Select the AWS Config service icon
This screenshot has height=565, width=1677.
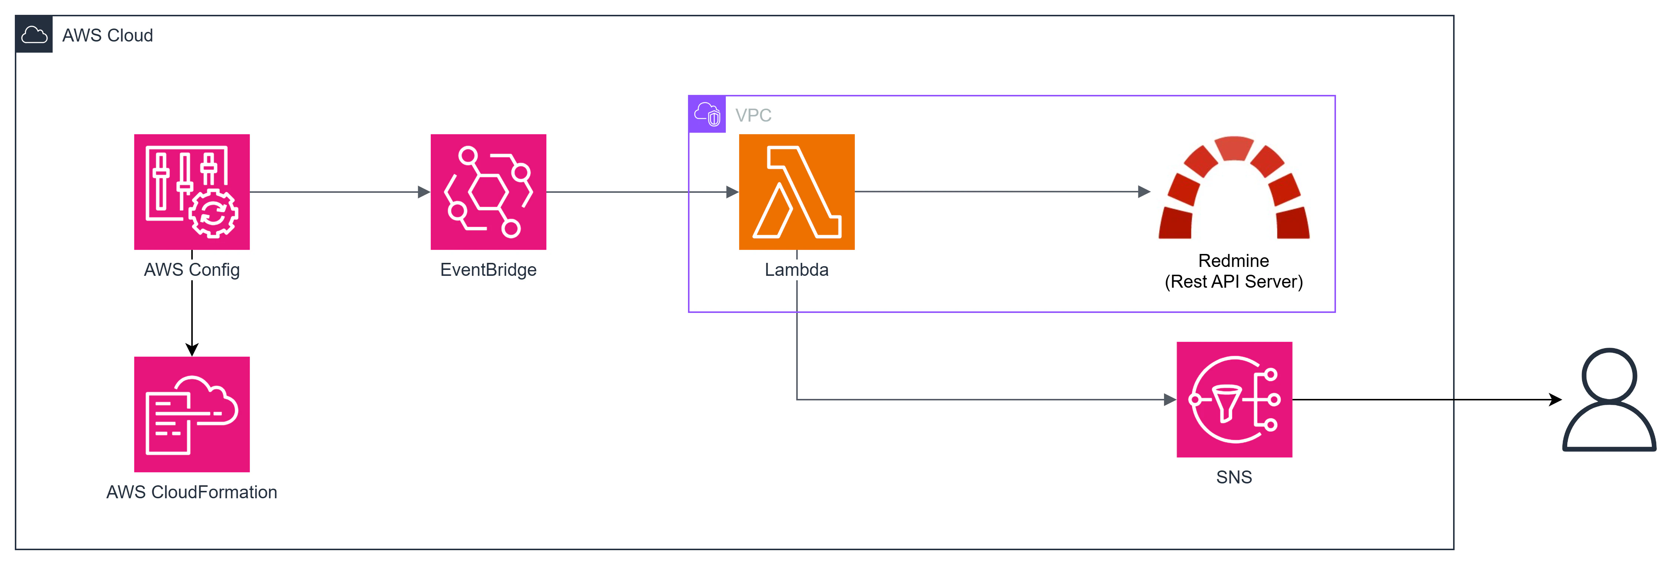pos(191,191)
